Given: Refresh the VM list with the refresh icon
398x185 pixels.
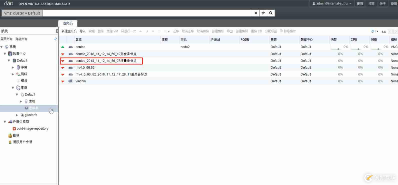Looking at the screenshot, I should pyautogui.click(x=372, y=31).
